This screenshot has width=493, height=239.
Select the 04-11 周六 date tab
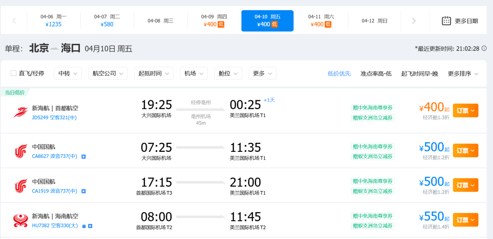coord(321,21)
